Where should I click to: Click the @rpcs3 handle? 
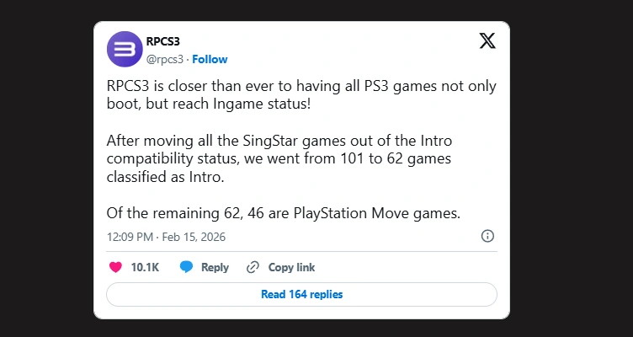(167, 59)
